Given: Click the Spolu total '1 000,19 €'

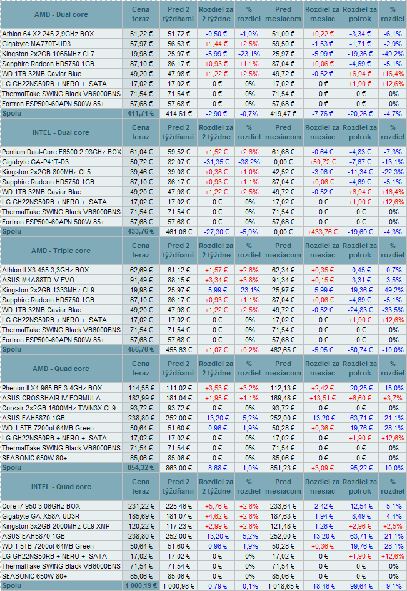Looking at the screenshot, I should coord(141,585).
